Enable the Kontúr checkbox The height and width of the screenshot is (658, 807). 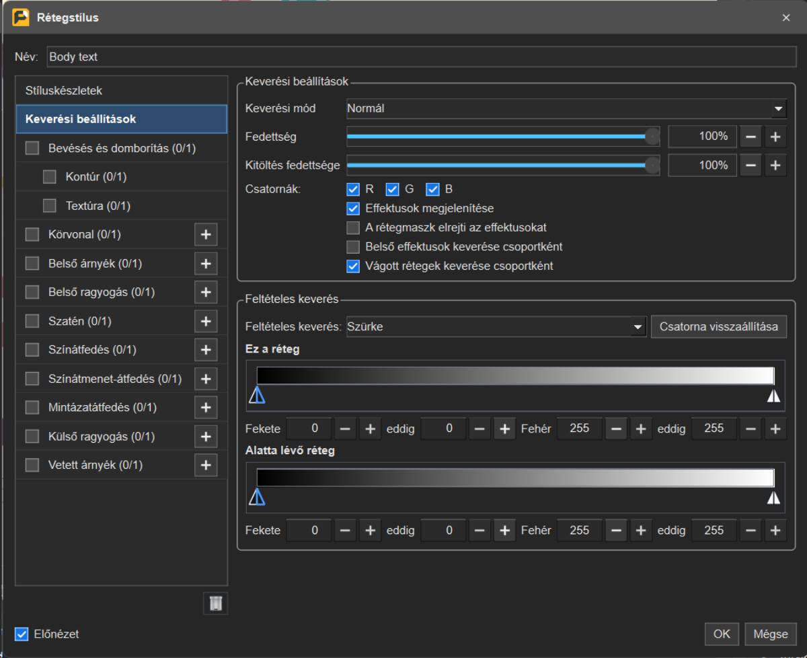pos(50,177)
